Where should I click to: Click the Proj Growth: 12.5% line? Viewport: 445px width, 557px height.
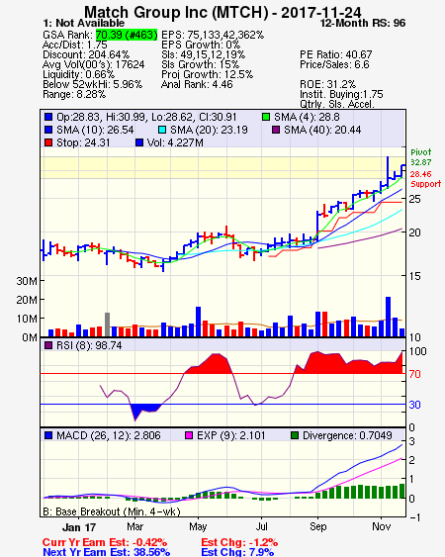click(x=208, y=74)
